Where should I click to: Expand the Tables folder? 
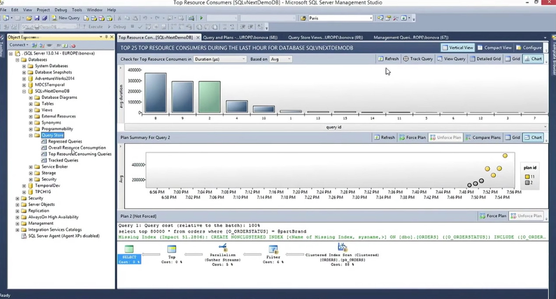[x=31, y=104]
